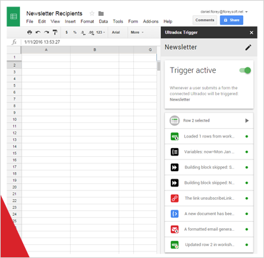The height and width of the screenshot is (258, 264).
Task: Select the top-left select-all corner
Action: point(14,50)
